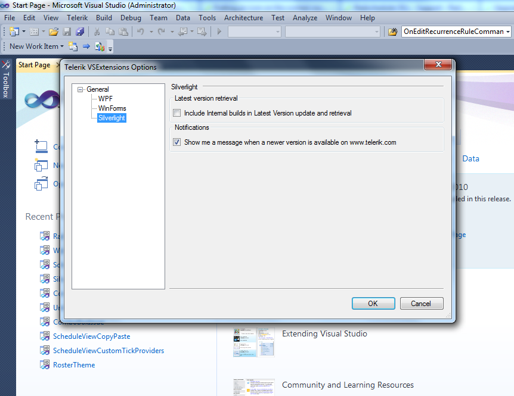Open the Toolbox side panel
The image size is (514, 396).
[6, 79]
